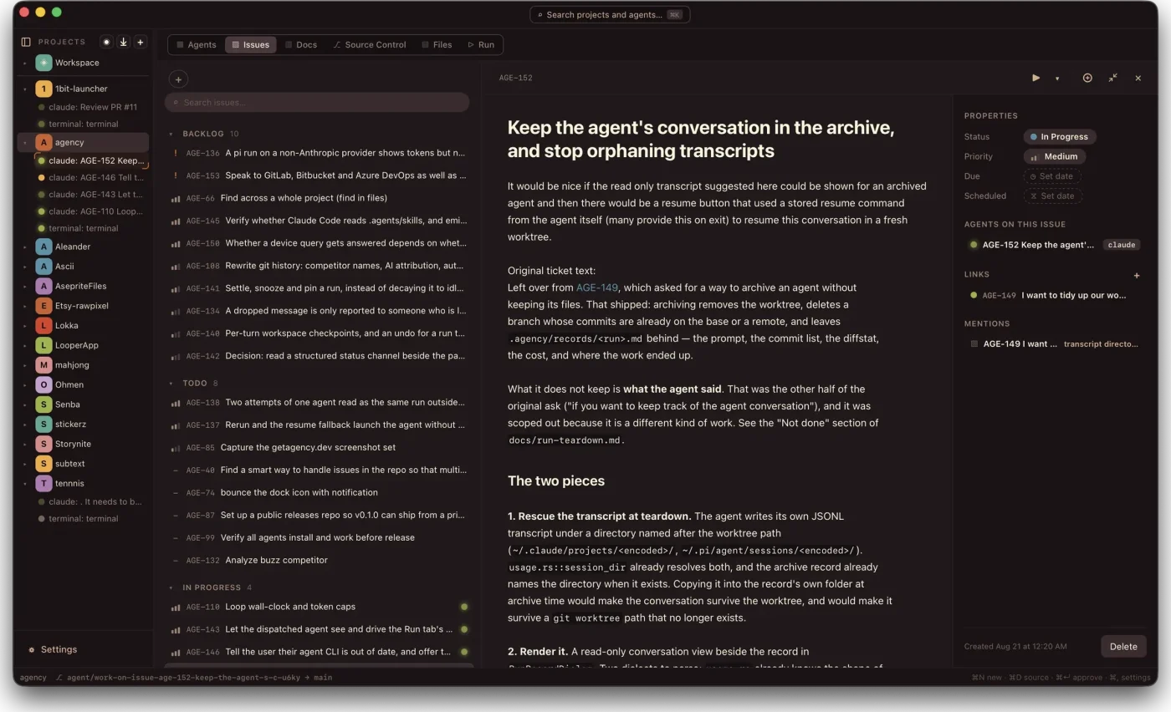This screenshot has width=1171, height=712.
Task: Click the search icon in the top search bar
Action: tap(540, 15)
